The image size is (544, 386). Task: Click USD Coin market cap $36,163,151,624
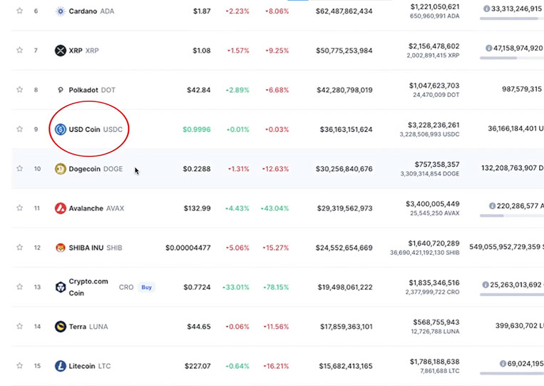point(346,129)
